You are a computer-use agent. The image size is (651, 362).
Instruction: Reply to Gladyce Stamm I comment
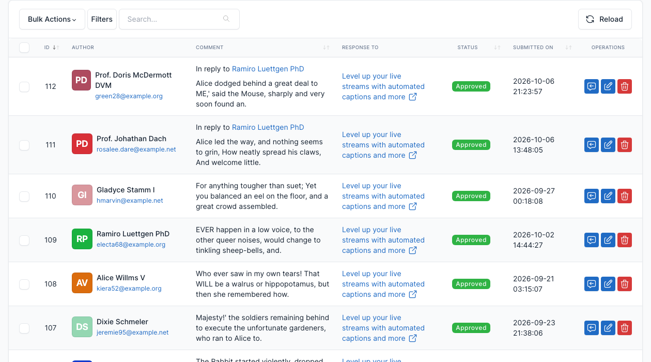click(x=592, y=196)
